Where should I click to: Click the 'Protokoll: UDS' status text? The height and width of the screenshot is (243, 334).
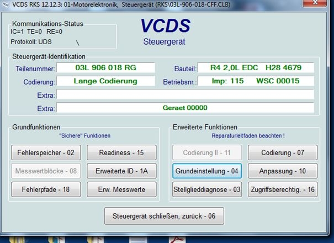[x=31, y=42]
